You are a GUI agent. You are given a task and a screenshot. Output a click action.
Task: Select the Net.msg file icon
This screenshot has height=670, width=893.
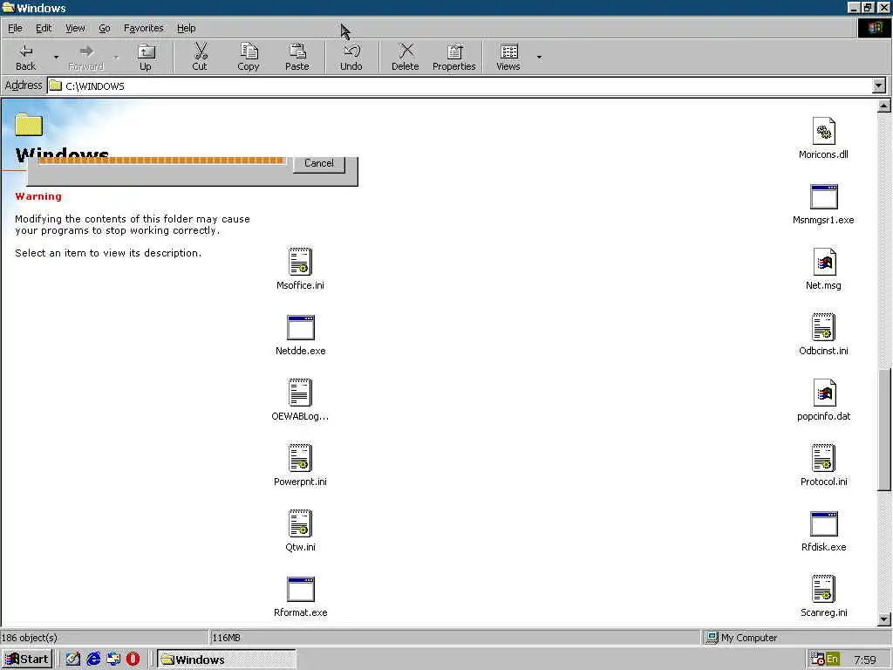tap(823, 262)
